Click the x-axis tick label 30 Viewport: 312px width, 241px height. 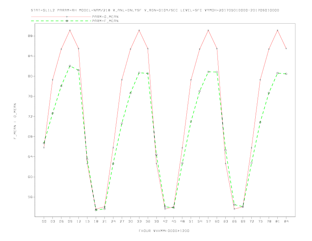[x=130, y=221]
